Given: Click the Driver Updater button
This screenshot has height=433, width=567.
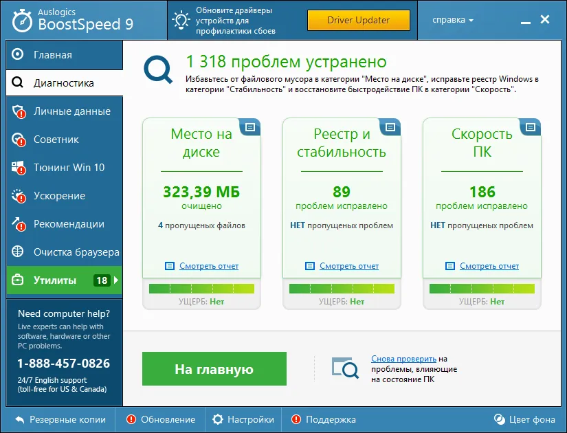Looking at the screenshot, I should pos(358,20).
